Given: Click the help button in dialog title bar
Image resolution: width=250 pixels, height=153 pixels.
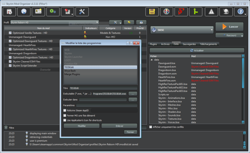Looking at the screenshot, I should tap(129, 43).
